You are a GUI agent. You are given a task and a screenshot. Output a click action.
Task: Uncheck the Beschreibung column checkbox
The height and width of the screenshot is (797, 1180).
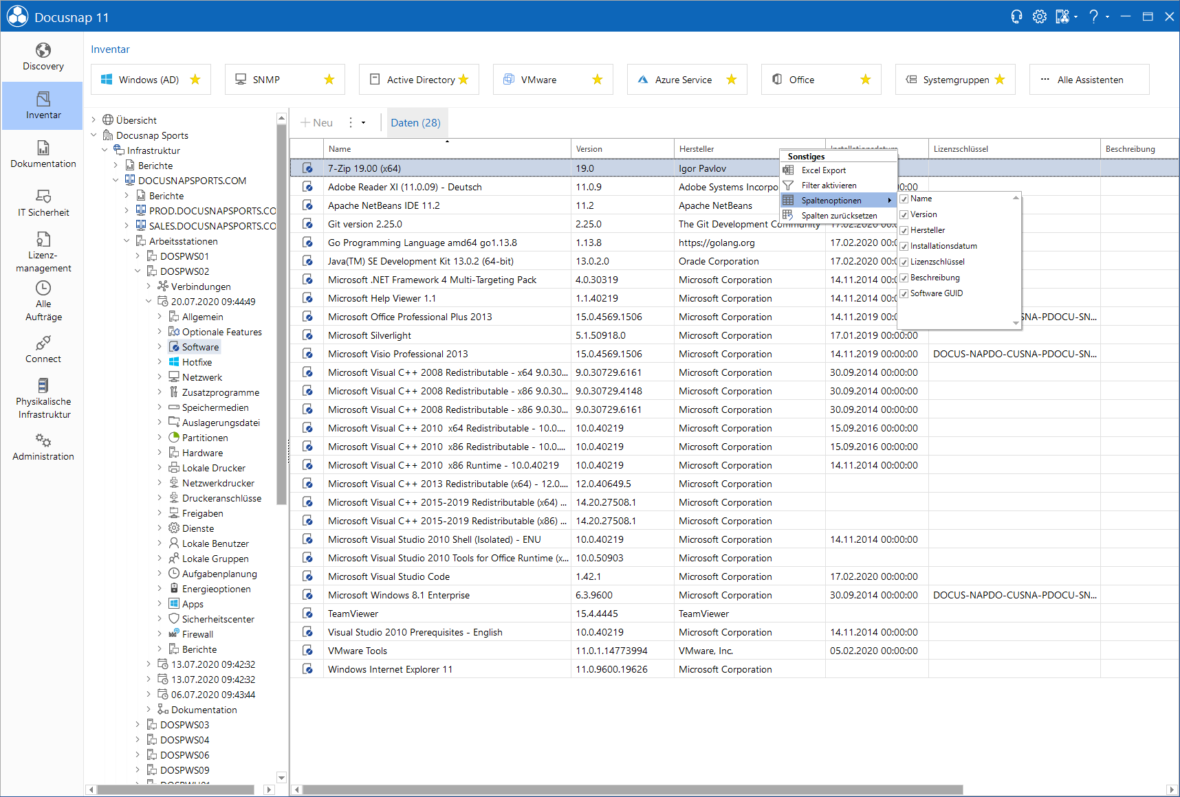click(904, 278)
